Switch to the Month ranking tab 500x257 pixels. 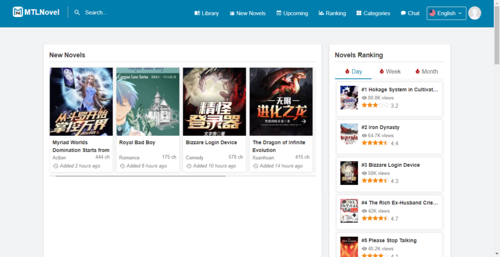(x=426, y=72)
